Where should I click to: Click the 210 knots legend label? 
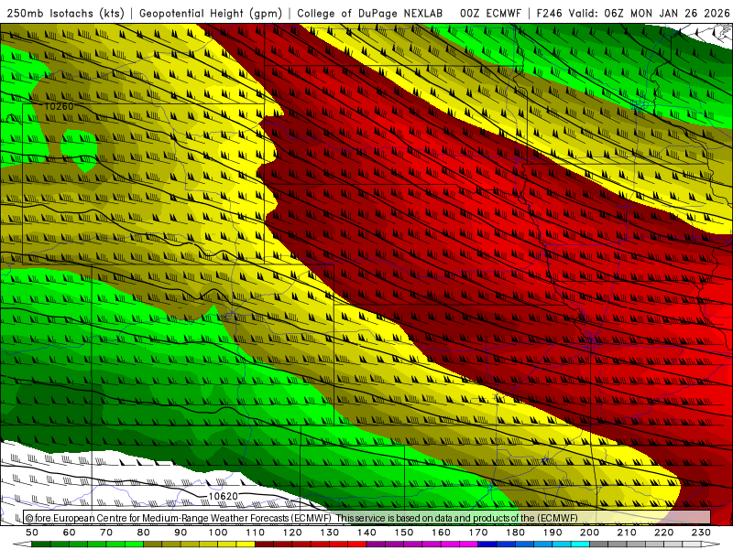point(627,533)
